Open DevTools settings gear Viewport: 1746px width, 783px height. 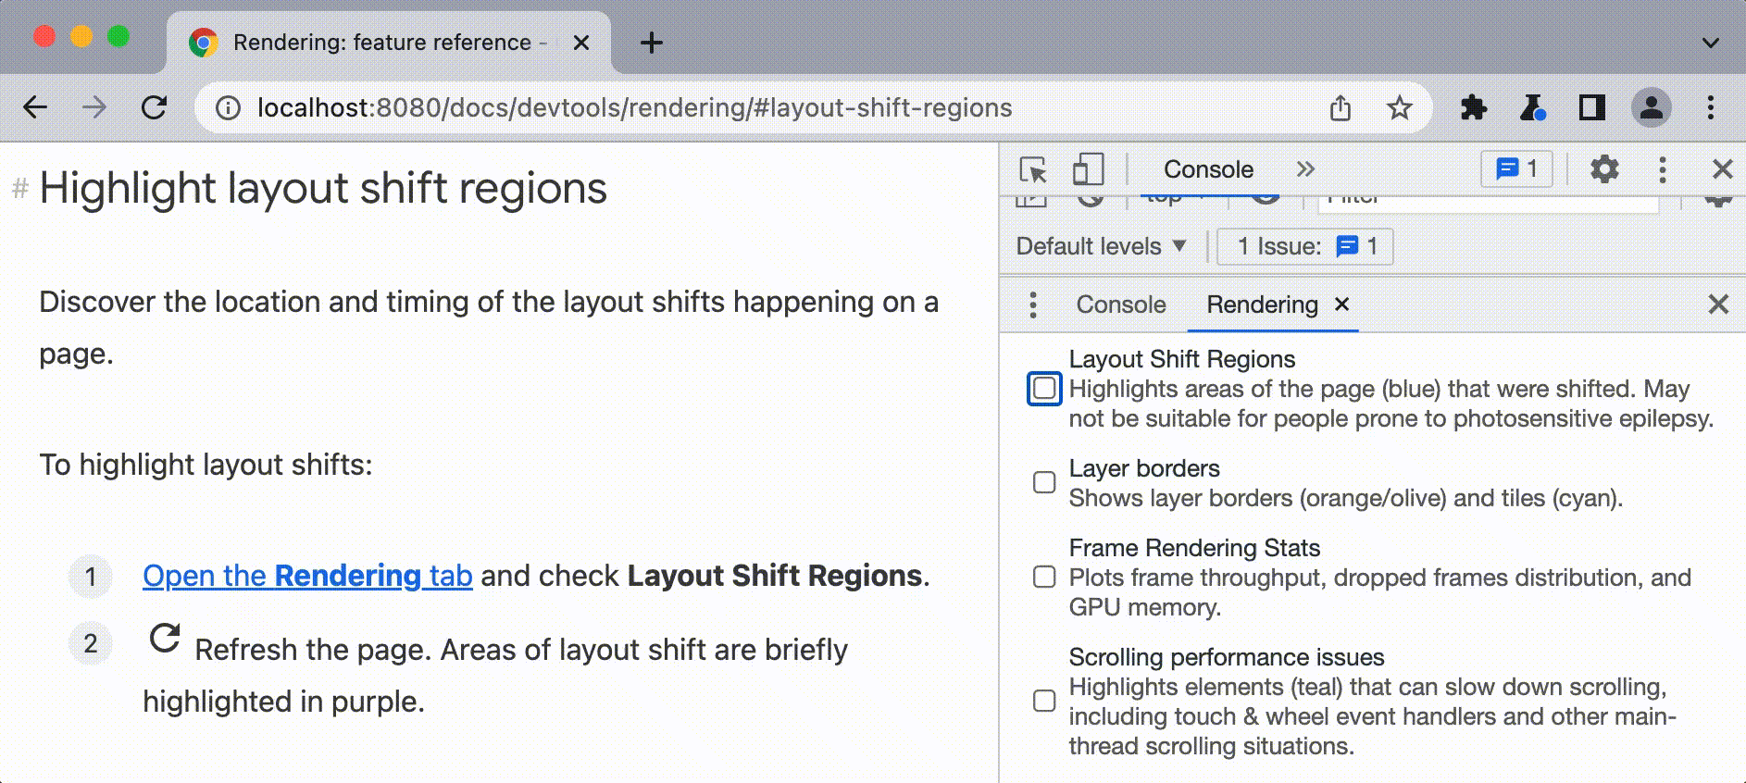[1604, 169]
